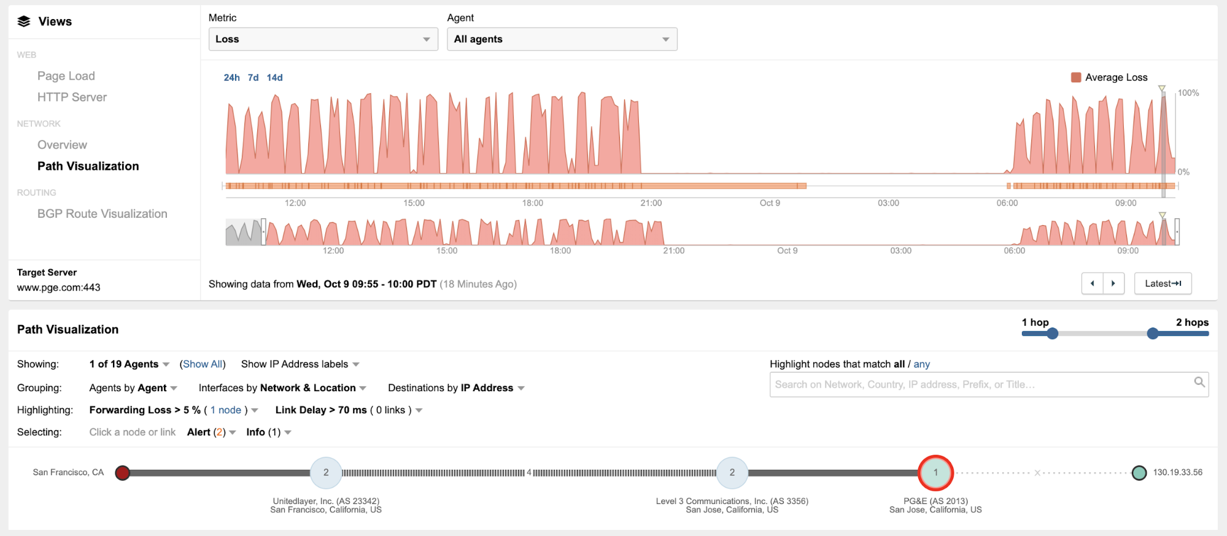
Task: Switch highlight matching to any
Action: coord(921,364)
